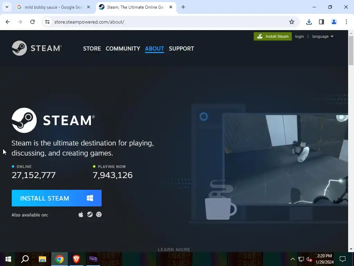The height and width of the screenshot is (266, 354).
Task: Open the Chrome three-dot menu
Action: [x=346, y=22]
